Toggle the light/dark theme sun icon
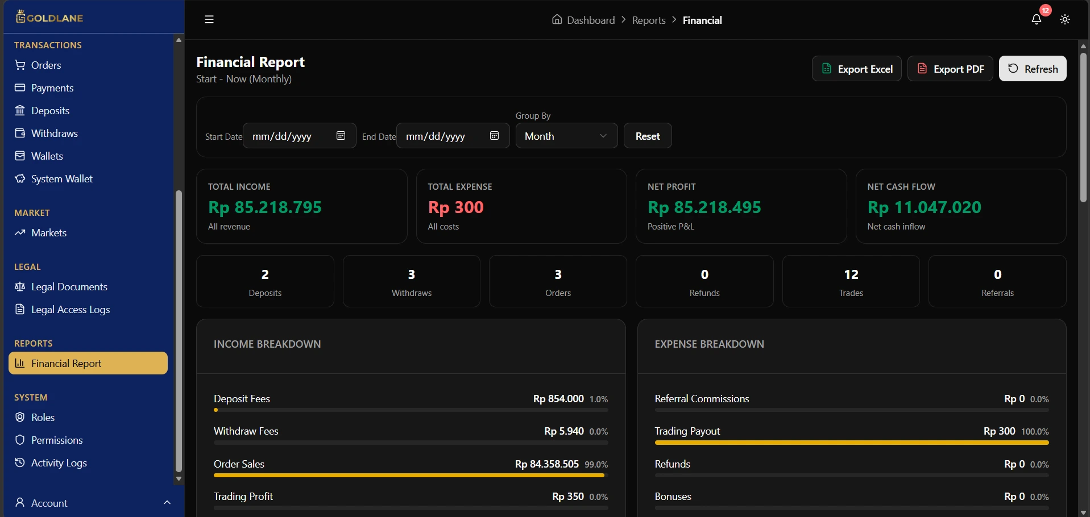The width and height of the screenshot is (1090, 517). pos(1065,19)
